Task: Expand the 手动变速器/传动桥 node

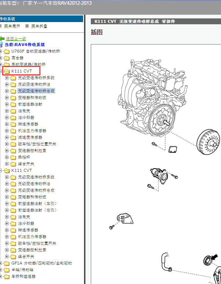Action: click(x=0, y=64)
